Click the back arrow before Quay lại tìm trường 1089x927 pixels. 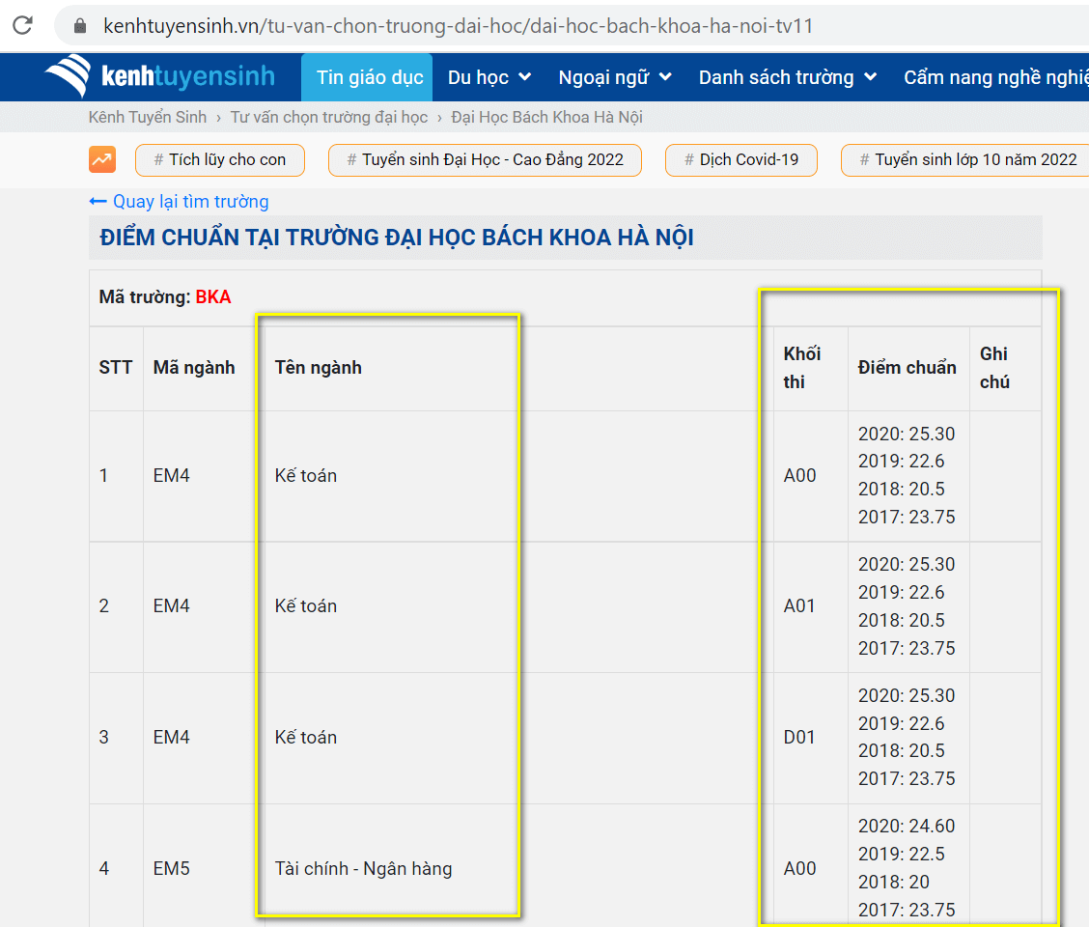click(98, 202)
